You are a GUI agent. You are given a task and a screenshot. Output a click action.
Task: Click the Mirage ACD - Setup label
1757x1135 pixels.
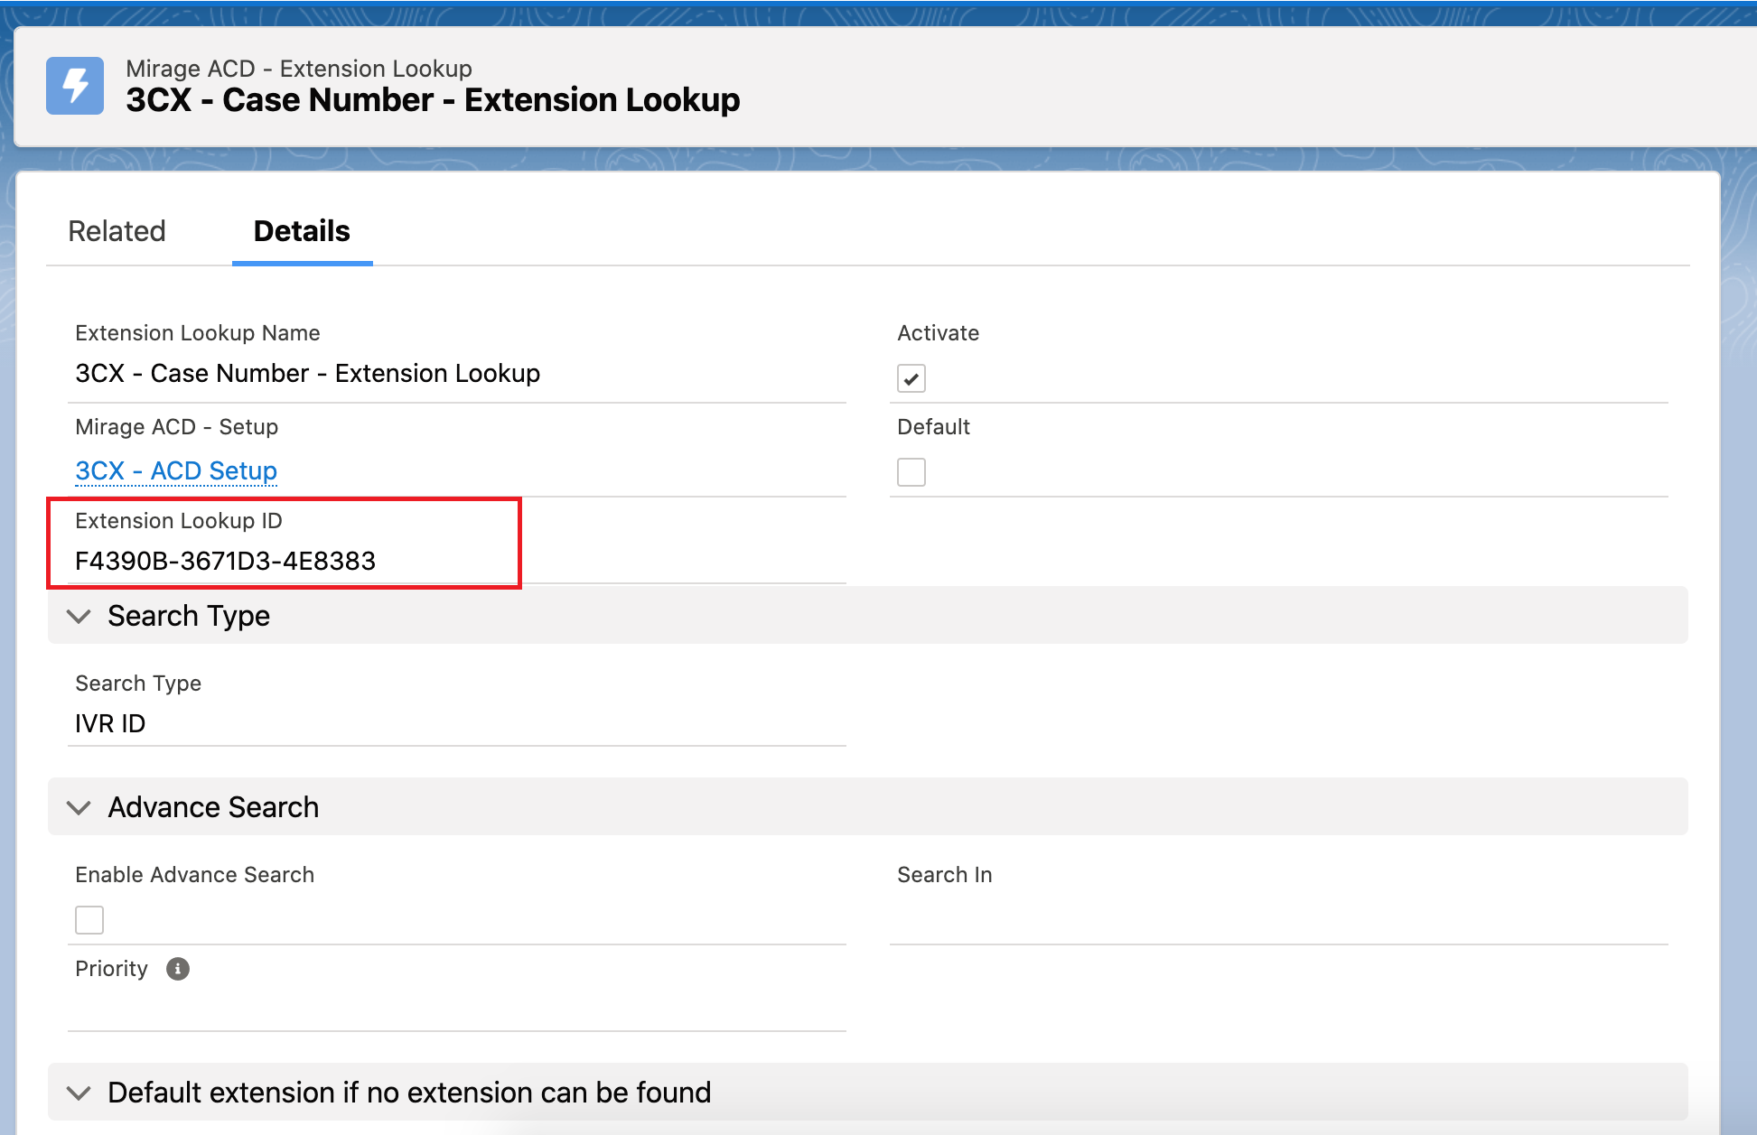tap(177, 427)
